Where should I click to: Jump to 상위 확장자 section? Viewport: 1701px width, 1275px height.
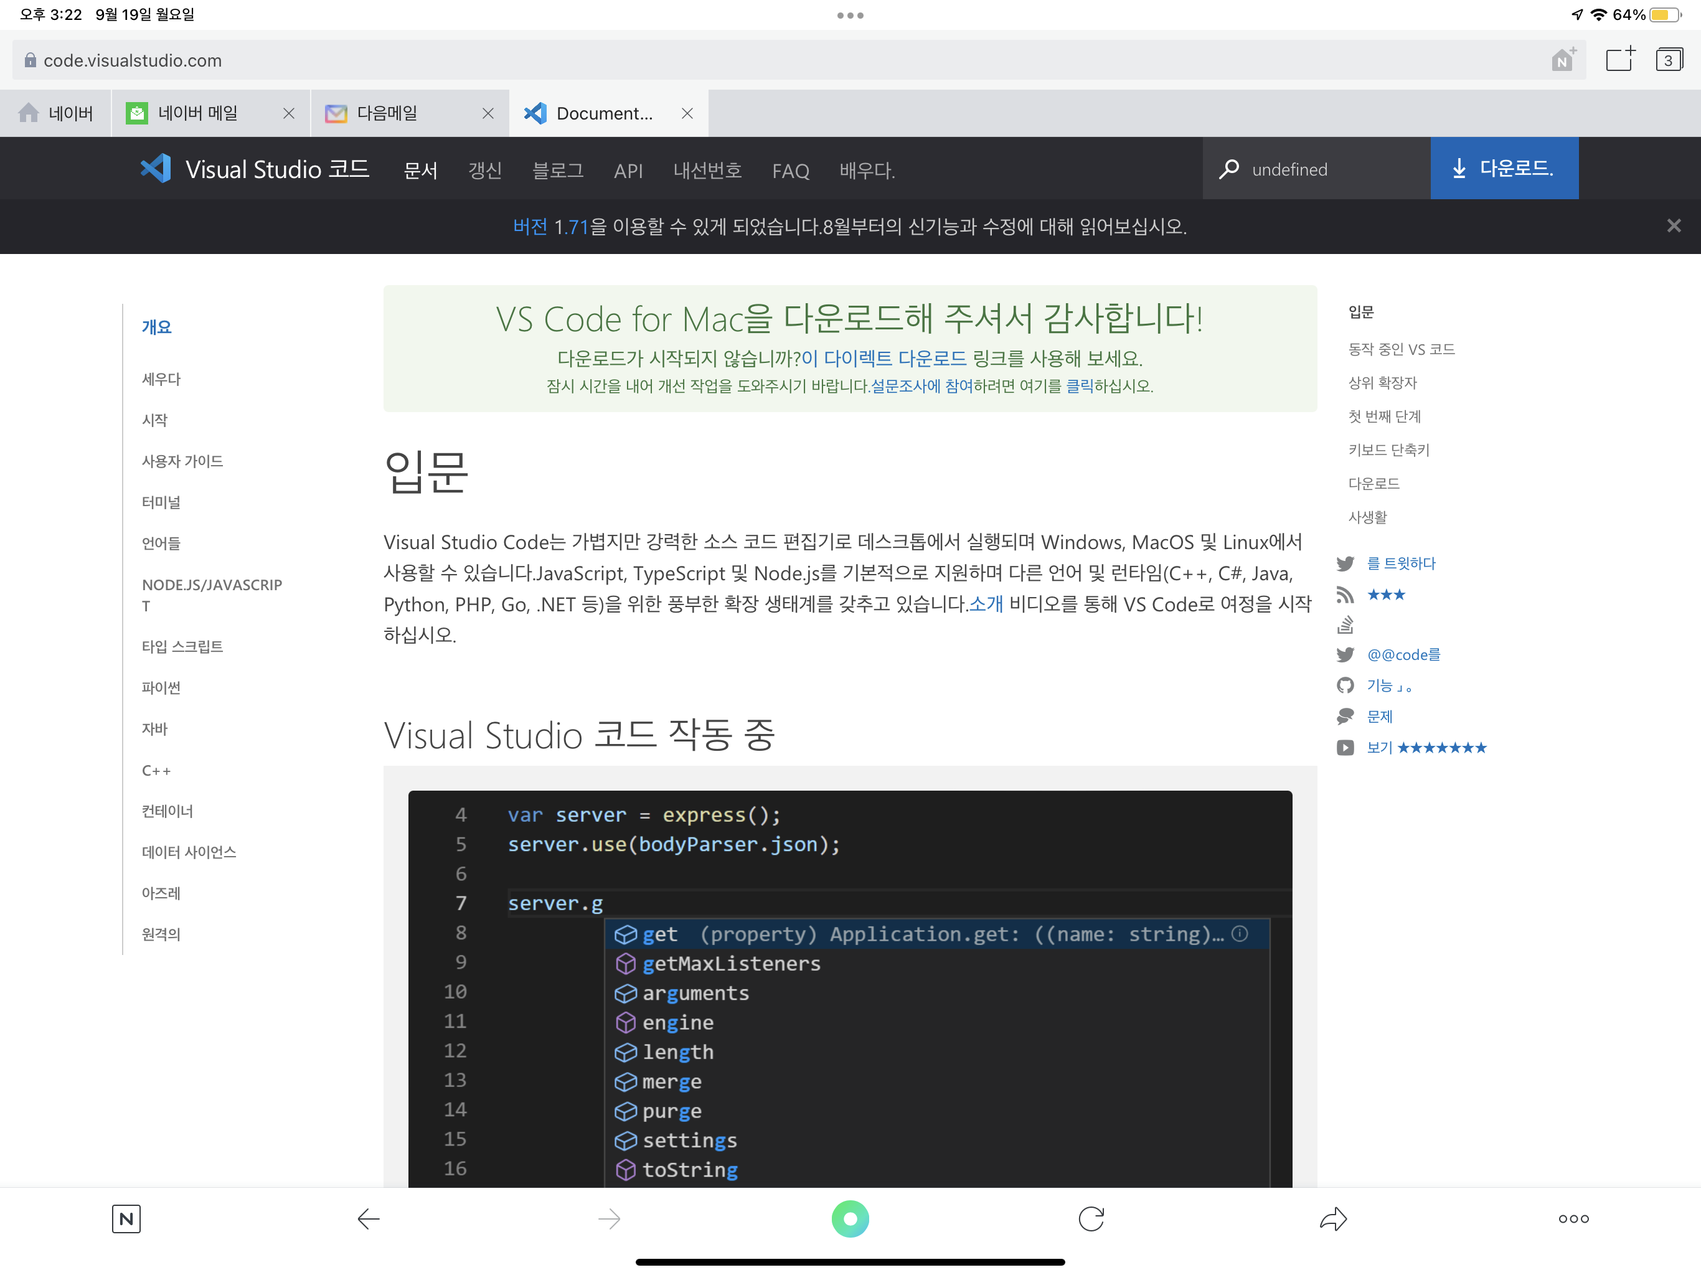click(1383, 382)
